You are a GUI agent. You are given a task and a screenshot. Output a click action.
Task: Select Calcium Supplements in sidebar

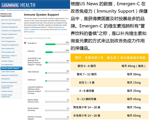(11, 24)
